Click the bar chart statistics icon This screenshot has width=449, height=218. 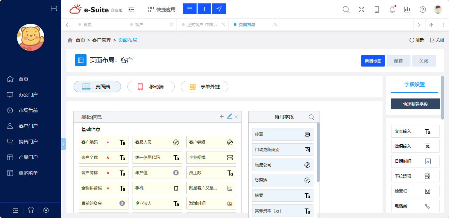[x=407, y=10]
